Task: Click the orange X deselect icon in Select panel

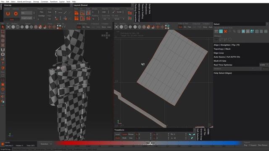Action: (x=225, y=31)
